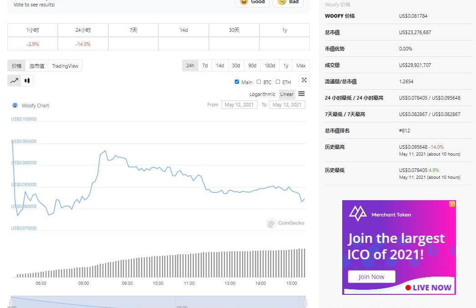Click the Woofy paw logo icon
Viewport: 476px width, 308px height.
pyautogui.click(x=15, y=105)
